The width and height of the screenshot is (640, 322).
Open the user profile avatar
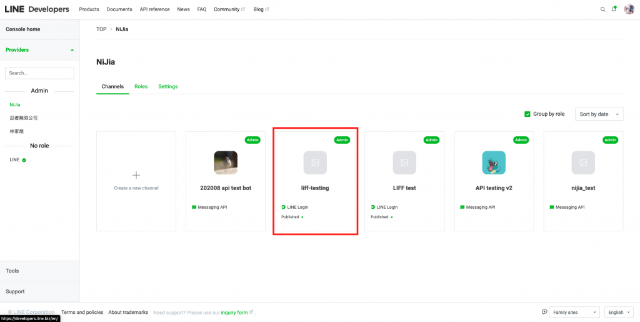pos(629,9)
